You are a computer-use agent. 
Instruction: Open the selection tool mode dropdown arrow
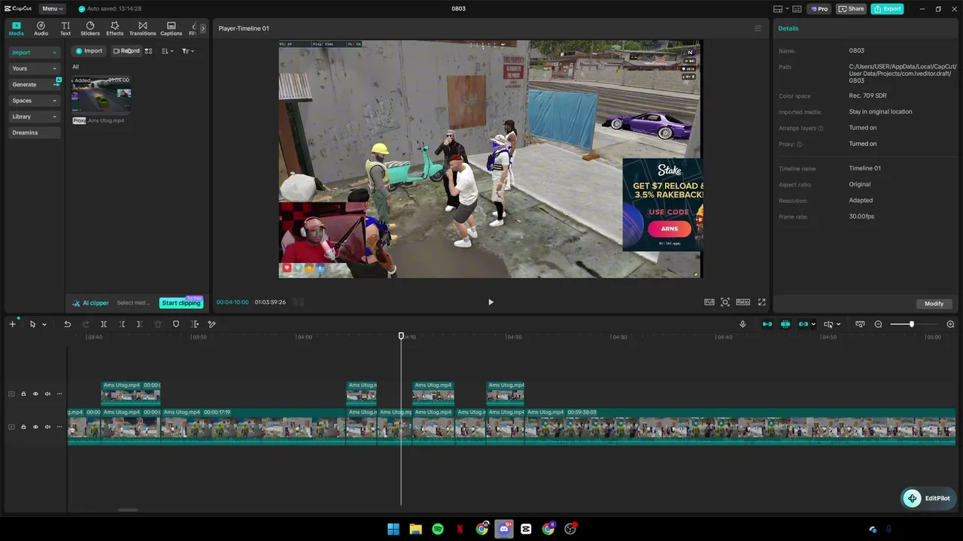tap(44, 325)
